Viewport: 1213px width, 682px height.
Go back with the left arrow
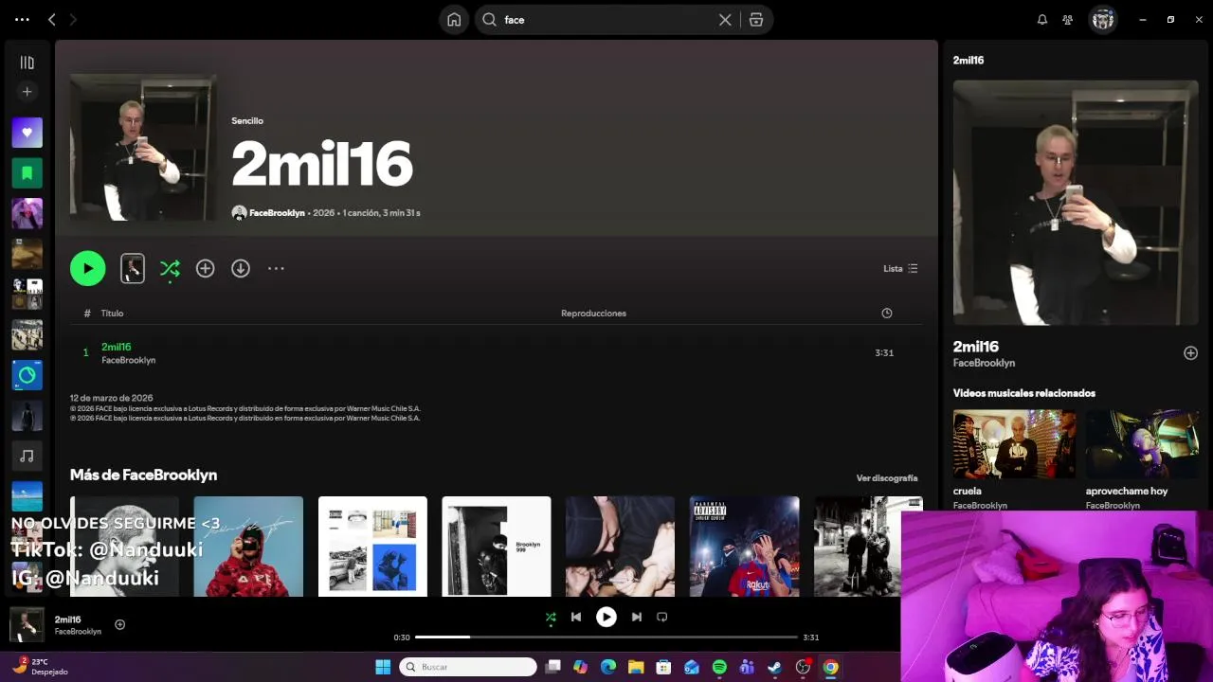point(52,19)
